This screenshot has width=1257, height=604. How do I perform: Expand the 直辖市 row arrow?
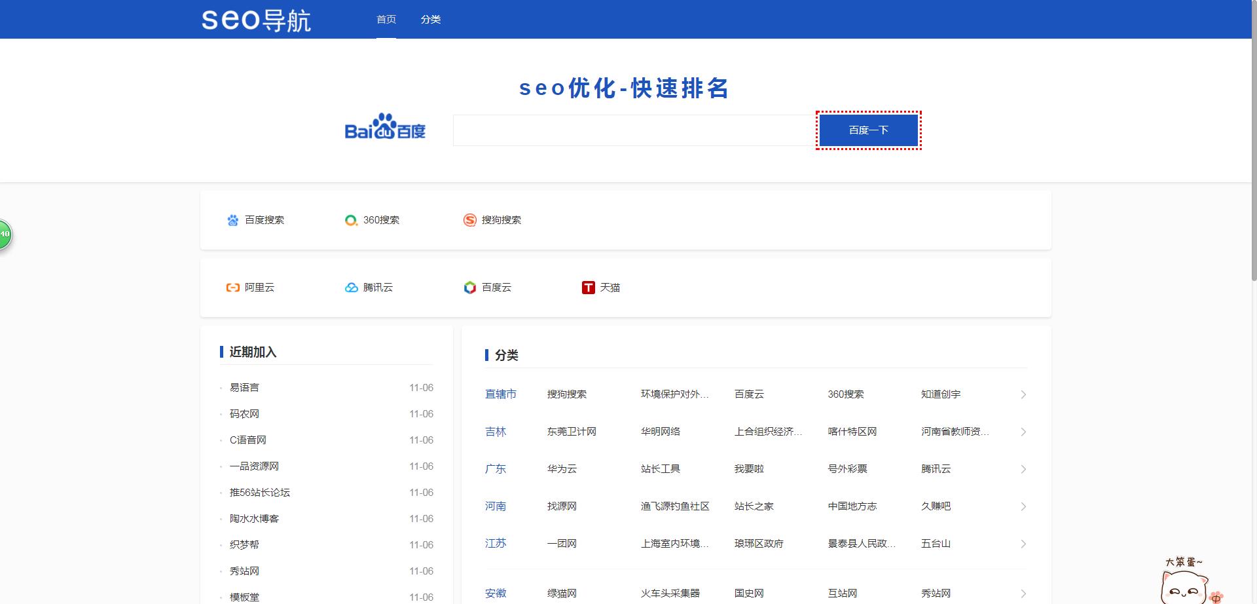pyautogui.click(x=1023, y=394)
